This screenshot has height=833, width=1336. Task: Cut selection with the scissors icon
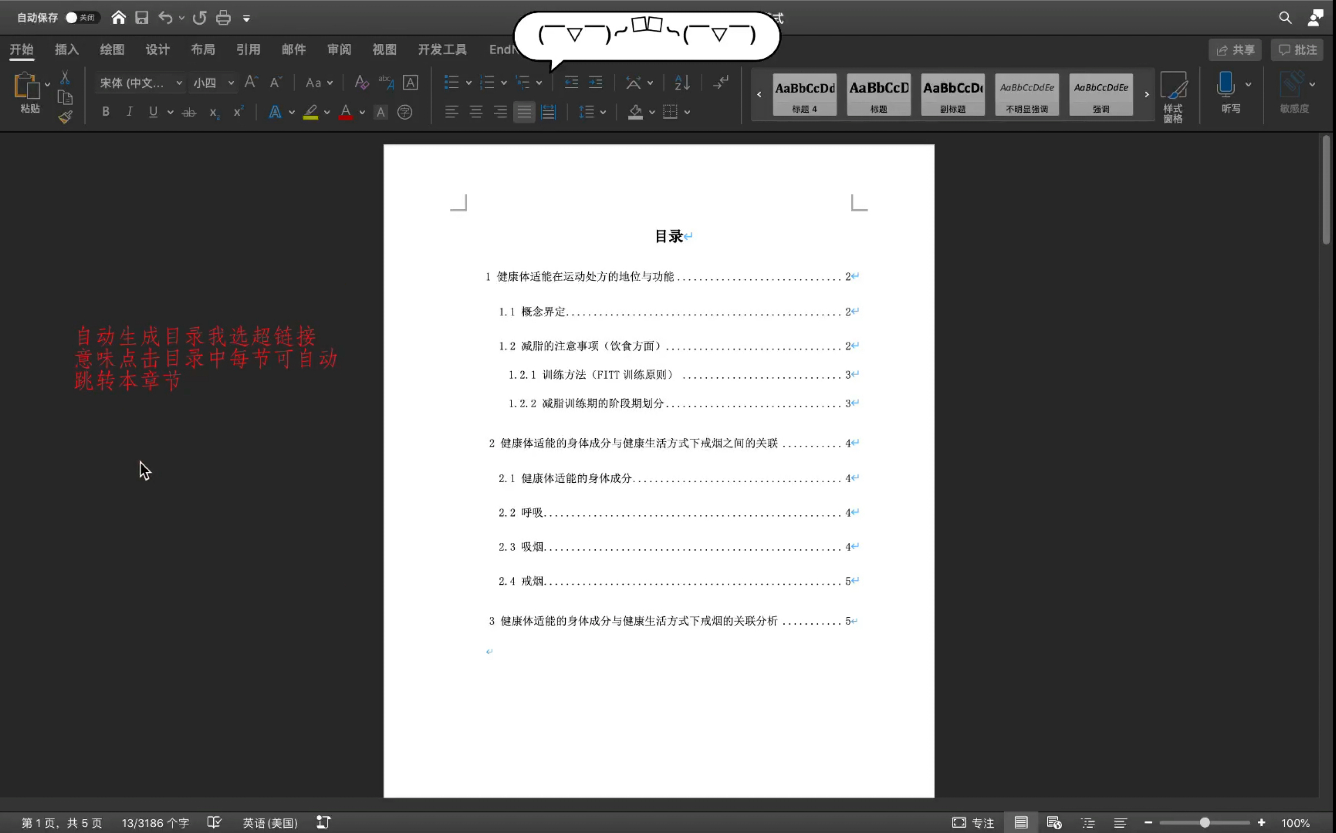(65, 77)
